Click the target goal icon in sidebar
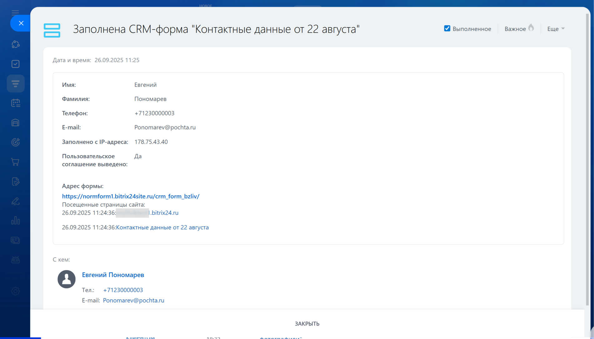Viewport: 594px width, 339px height. click(x=16, y=142)
